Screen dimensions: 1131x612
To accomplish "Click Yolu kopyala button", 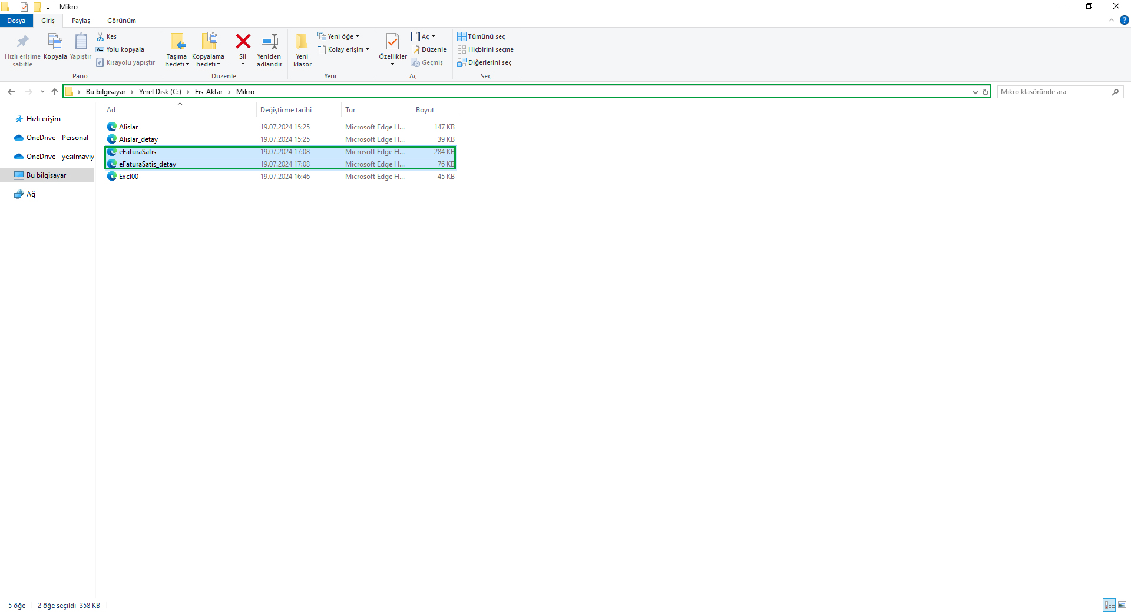I will (x=120, y=49).
